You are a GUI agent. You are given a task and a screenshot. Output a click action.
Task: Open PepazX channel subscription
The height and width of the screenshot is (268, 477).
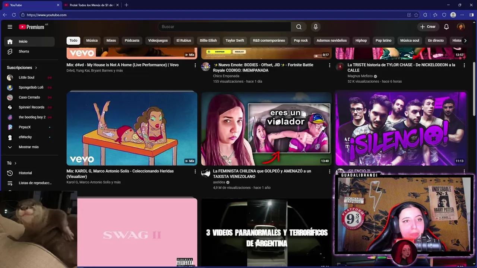click(x=29, y=127)
